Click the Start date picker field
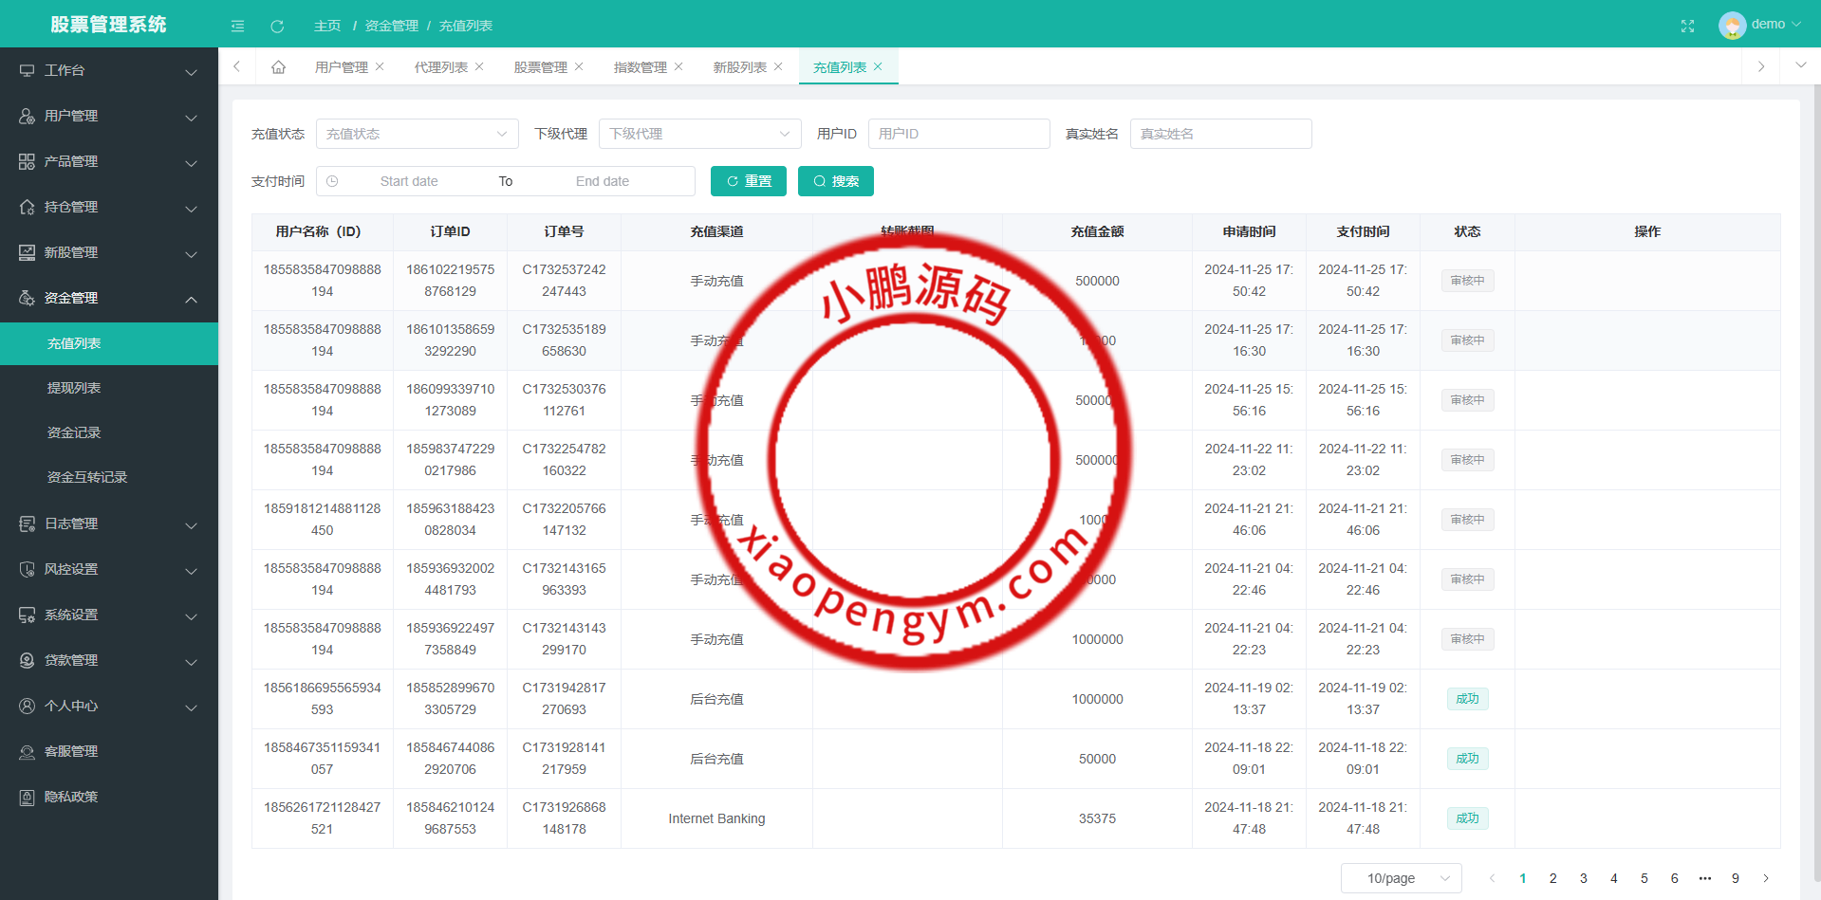 click(x=409, y=181)
